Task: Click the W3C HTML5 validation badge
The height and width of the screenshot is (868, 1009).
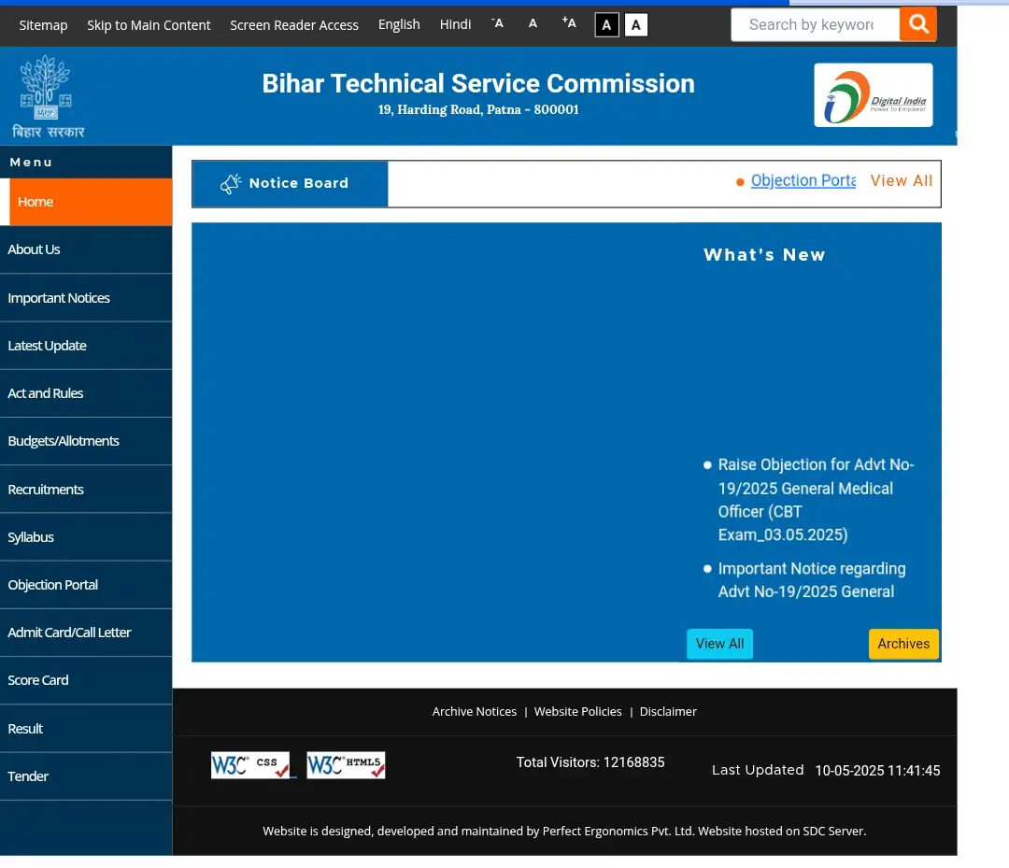Action: point(346,765)
